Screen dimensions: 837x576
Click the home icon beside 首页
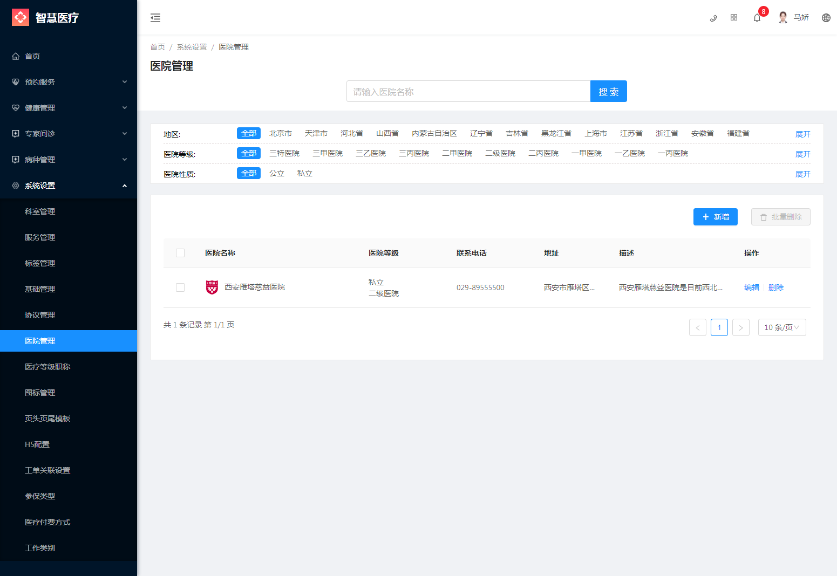tap(16, 56)
